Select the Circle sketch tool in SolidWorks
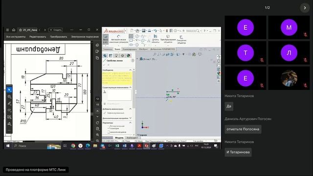This screenshot has height=176, width=313. (137, 36)
